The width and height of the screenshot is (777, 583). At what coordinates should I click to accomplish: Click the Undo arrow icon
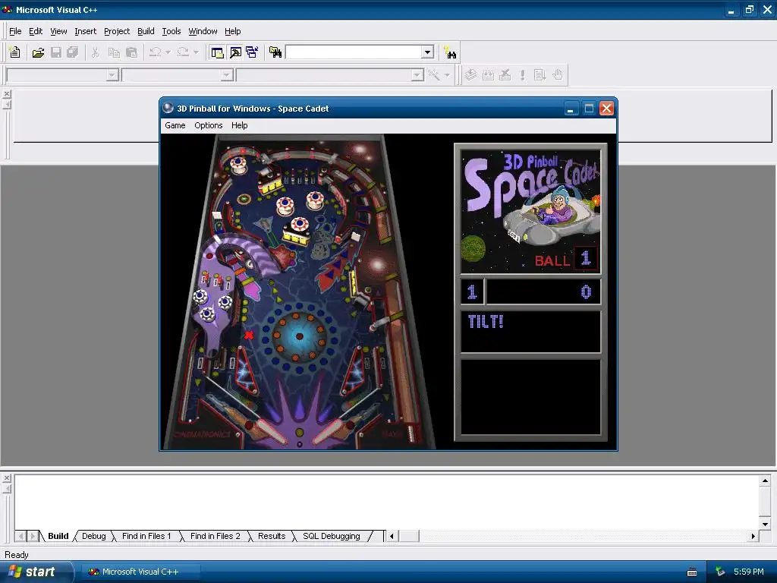tap(155, 52)
